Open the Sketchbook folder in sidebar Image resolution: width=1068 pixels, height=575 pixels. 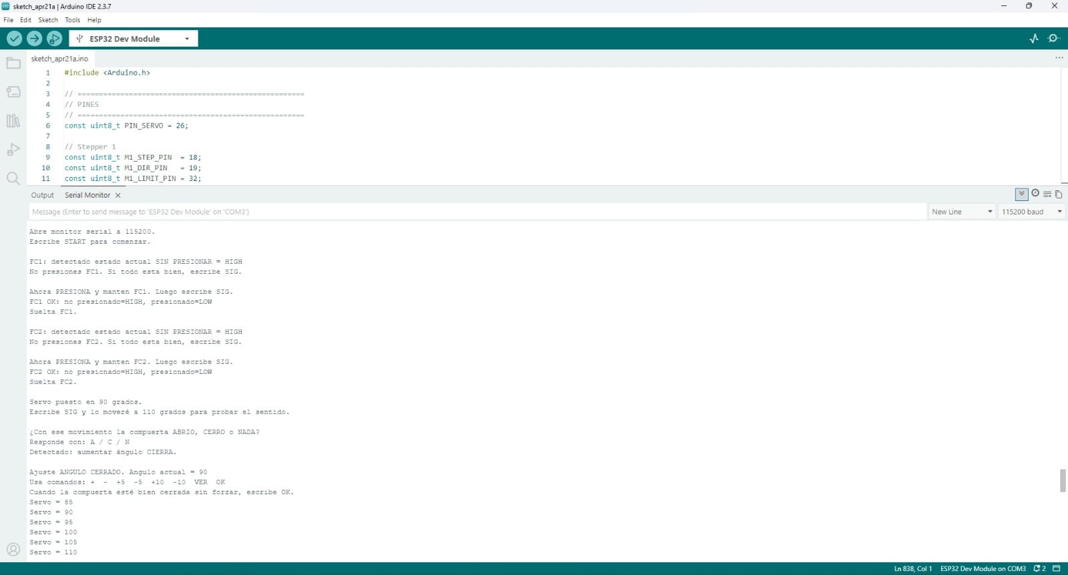13,63
